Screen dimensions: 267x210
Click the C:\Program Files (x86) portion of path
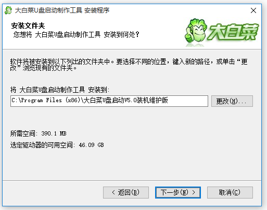click(45, 101)
